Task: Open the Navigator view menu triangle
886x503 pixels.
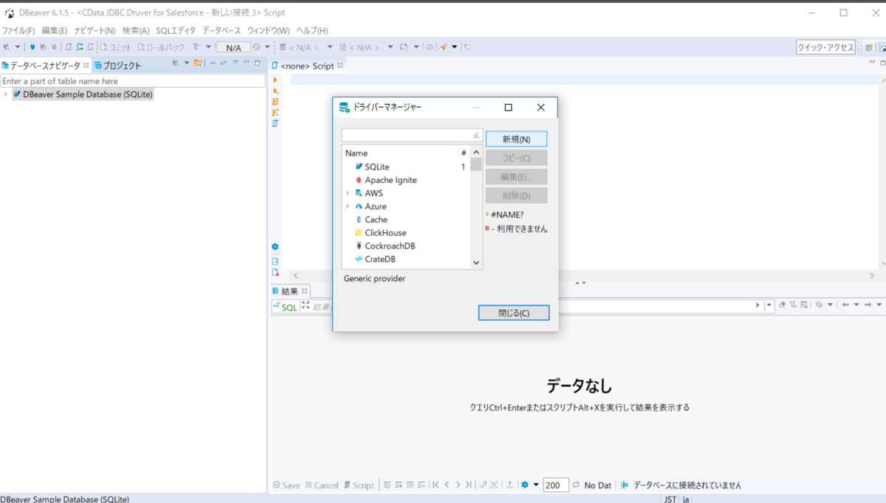Action: pyautogui.click(x=236, y=63)
